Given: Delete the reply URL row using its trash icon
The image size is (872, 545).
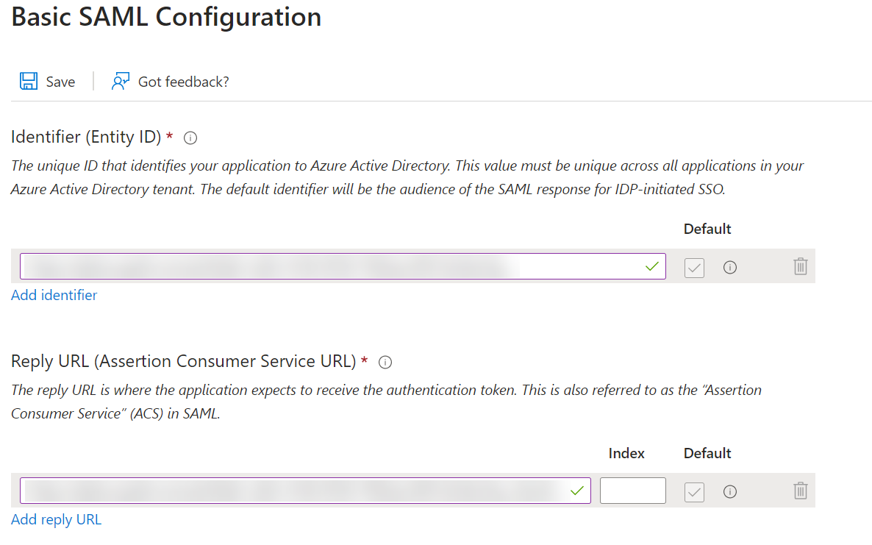Looking at the screenshot, I should (x=801, y=491).
